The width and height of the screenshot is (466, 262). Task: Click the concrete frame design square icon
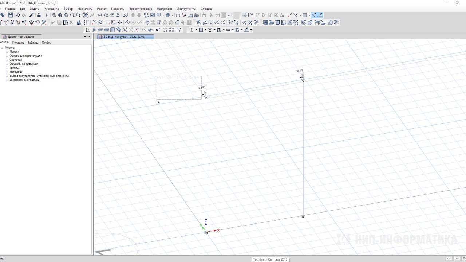[x=201, y=30]
